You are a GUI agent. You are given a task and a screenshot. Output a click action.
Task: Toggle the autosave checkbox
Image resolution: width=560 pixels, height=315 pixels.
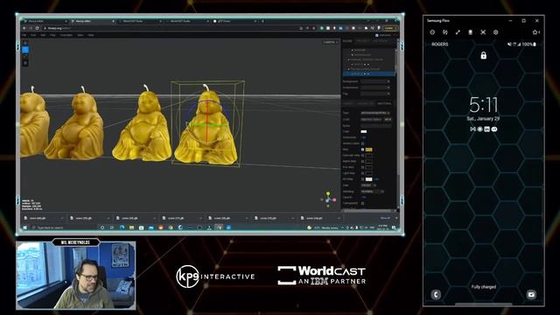[x=377, y=35]
